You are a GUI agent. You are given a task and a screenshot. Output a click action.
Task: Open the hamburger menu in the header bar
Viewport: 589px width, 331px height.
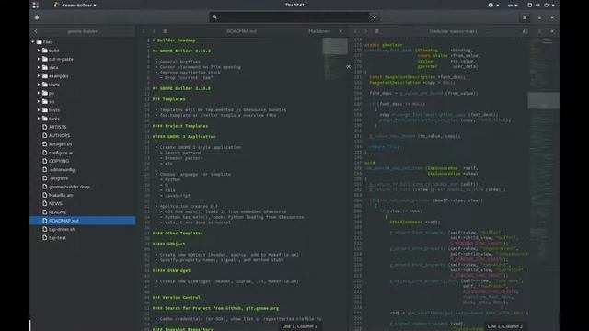(525, 17)
